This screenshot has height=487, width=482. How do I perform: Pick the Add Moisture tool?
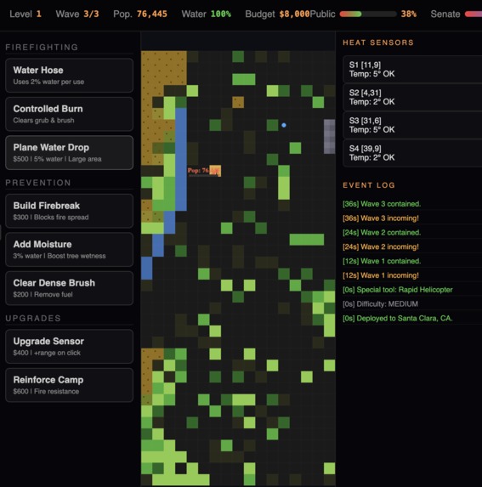click(x=69, y=249)
